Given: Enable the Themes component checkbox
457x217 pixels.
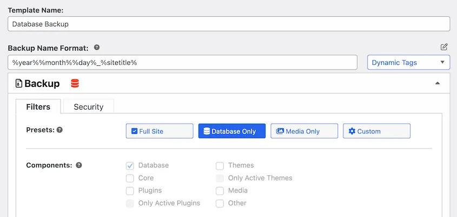Looking at the screenshot, I should pyautogui.click(x=220, y=166).
